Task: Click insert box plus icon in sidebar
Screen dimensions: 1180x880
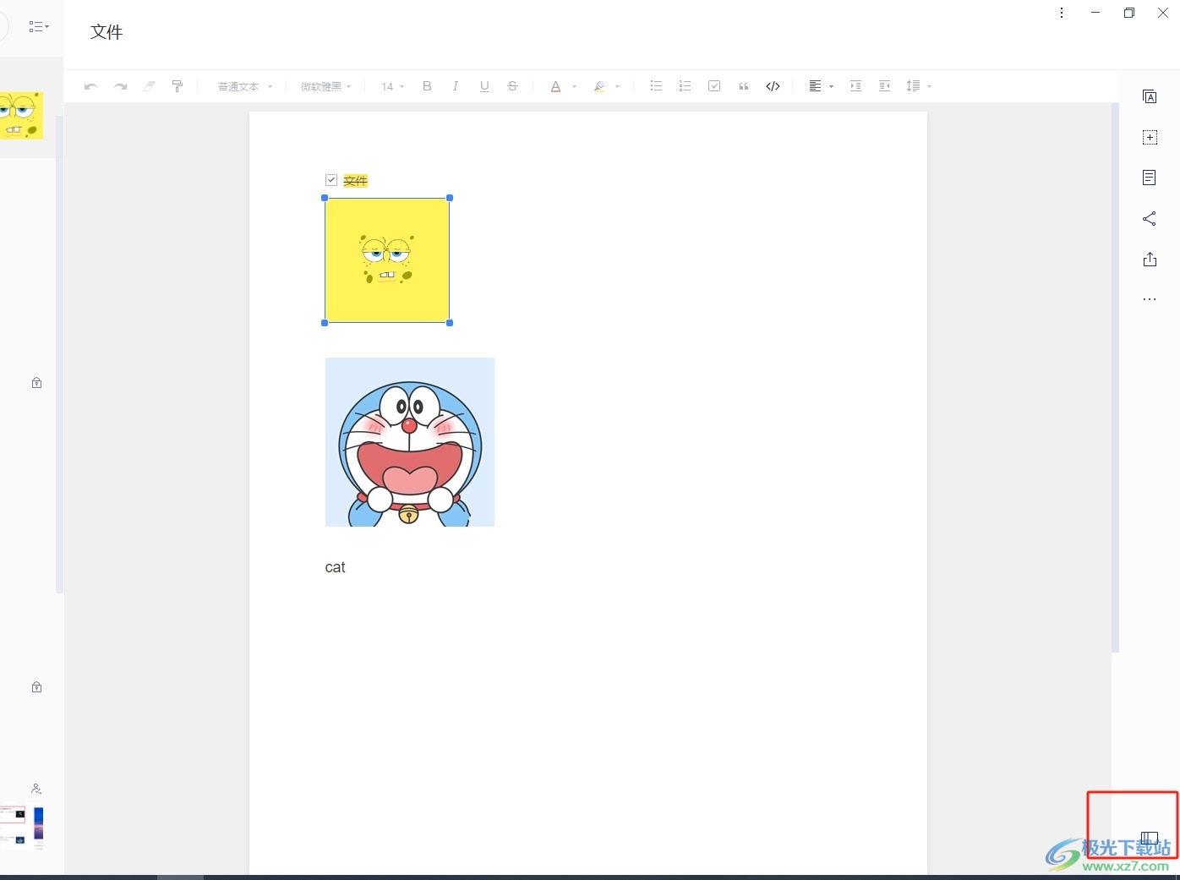Action: click(x=1150, y=137)
